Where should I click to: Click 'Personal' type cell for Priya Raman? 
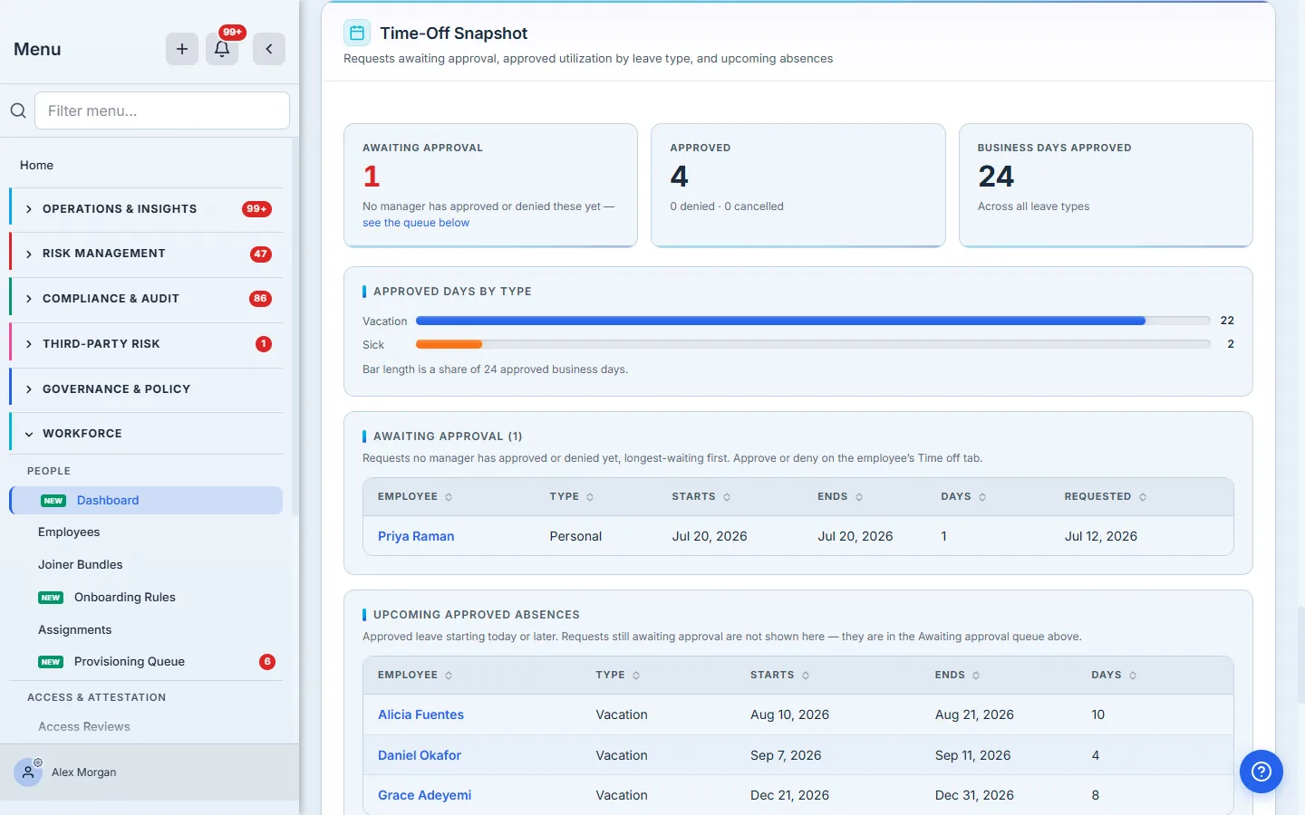tap(575, 536)
